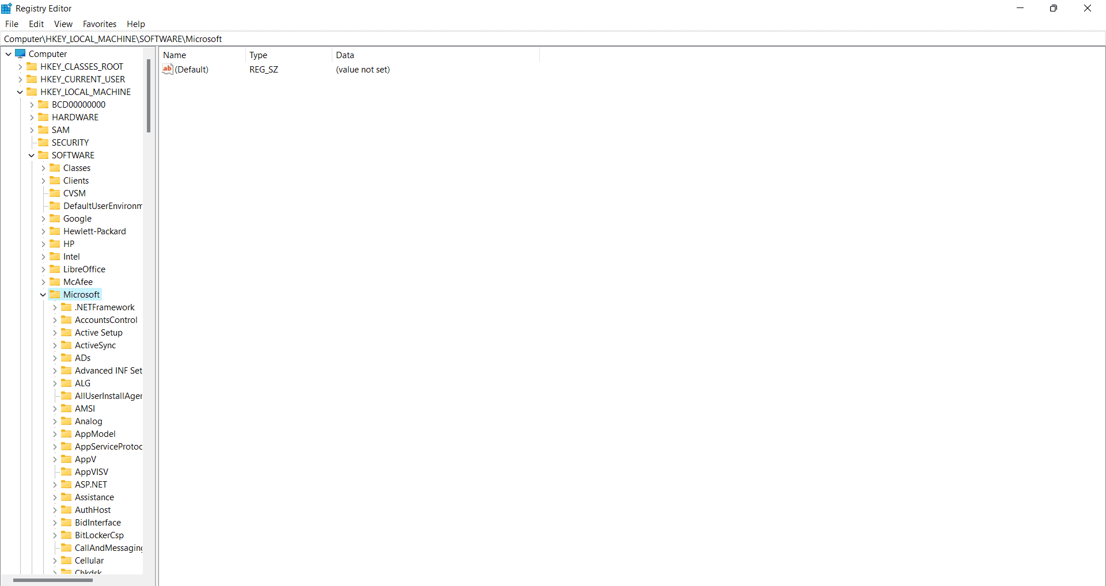Viewport: 1106px width, 586px height.
Task: Open the File menu
Action: [x=12, y=24]
